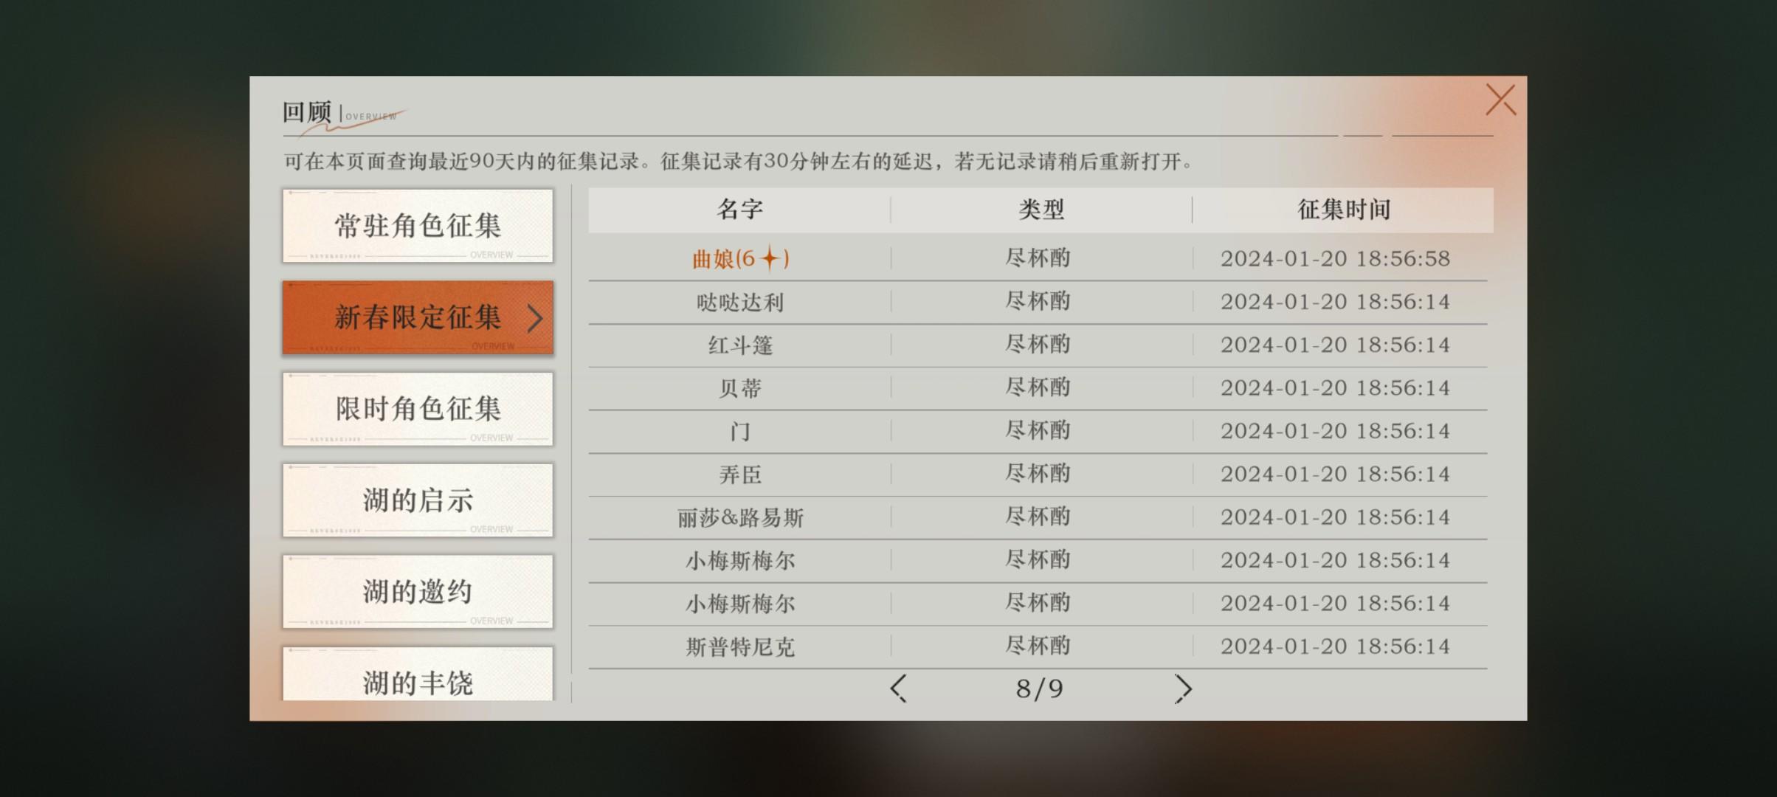Click chevron on 新春限定征集 button
This screenshot has height=797, width=1777.
(x=535, y=318)
